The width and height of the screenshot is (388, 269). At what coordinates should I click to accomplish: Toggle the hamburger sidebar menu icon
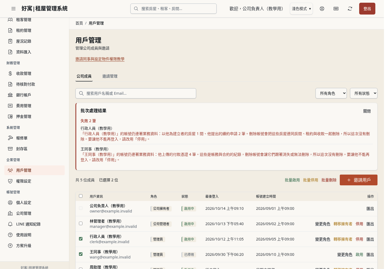tap(13, 9)
